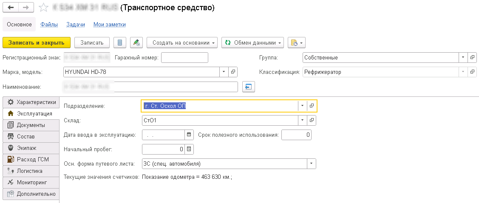Open the Обмен данными menu
Image resolution: width=479 pixels, height=203 pixels.
tap(252, 43)
